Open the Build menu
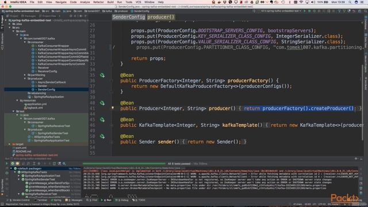Image resolution: width=368 pixels, height=207 pixels. [x=110, y=2]
